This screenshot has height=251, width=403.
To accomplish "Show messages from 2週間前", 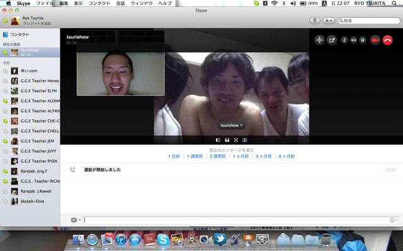I will click(x=218, y=156).
